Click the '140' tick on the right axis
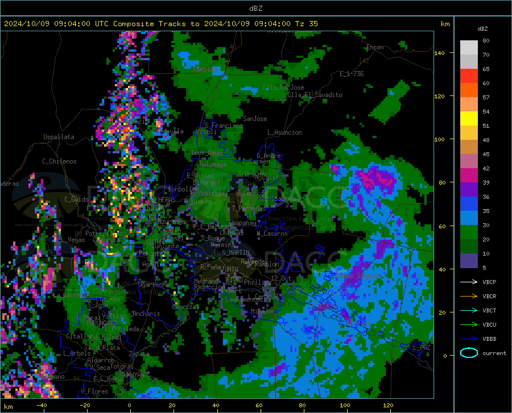The height and width of the screenshot is (413, 512). [x=439, y=53]
